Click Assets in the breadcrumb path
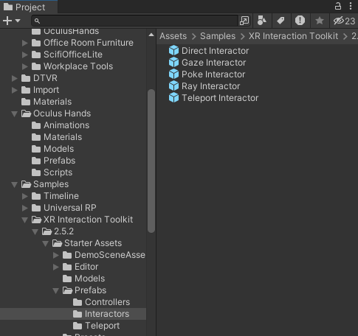The width and height of the screenshot is (358, 336). (173, 36)
